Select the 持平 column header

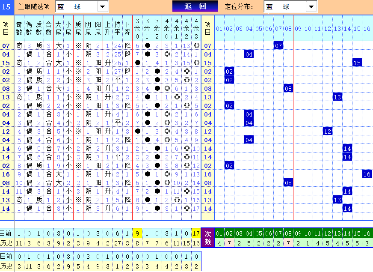(x=118, y=28)
